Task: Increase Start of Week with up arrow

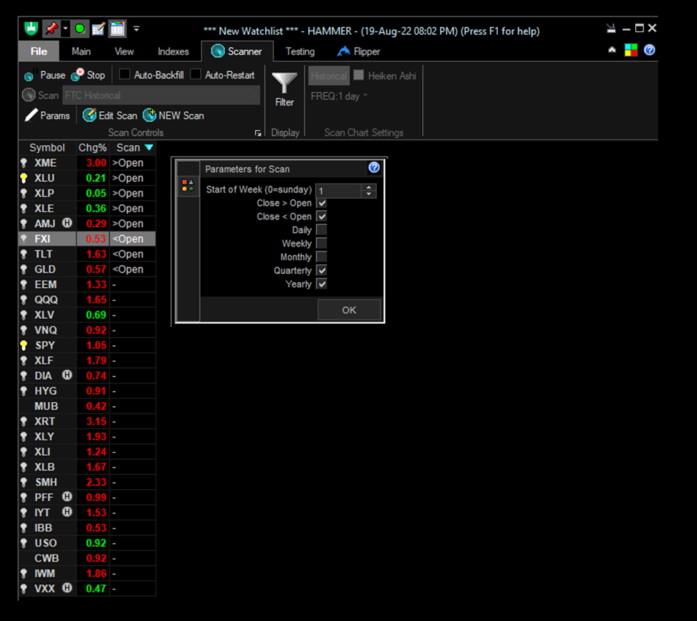Action: click(369, 188)
